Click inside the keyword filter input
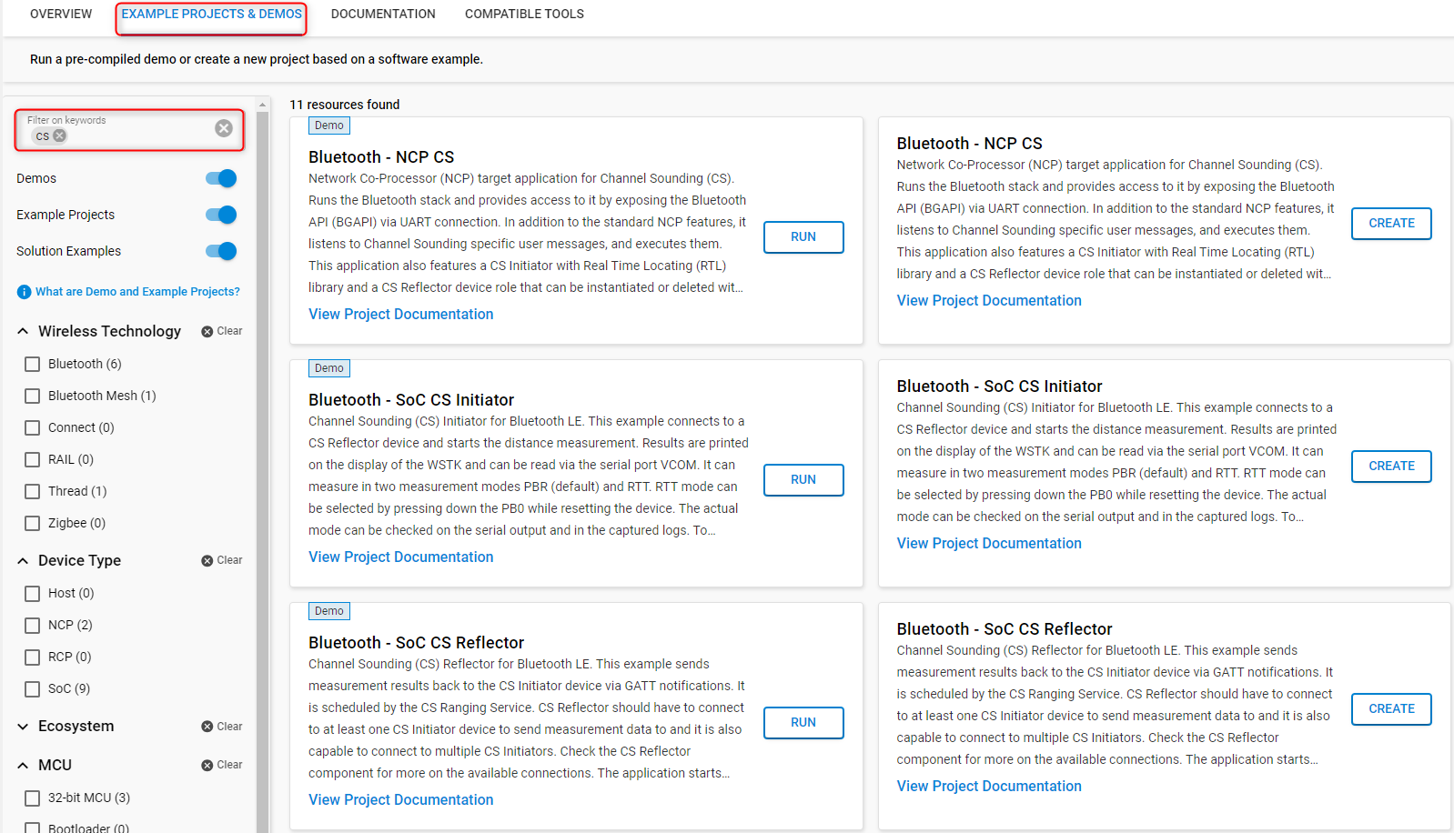This screenshot has height=833, width=1454. tap(136, 135)
